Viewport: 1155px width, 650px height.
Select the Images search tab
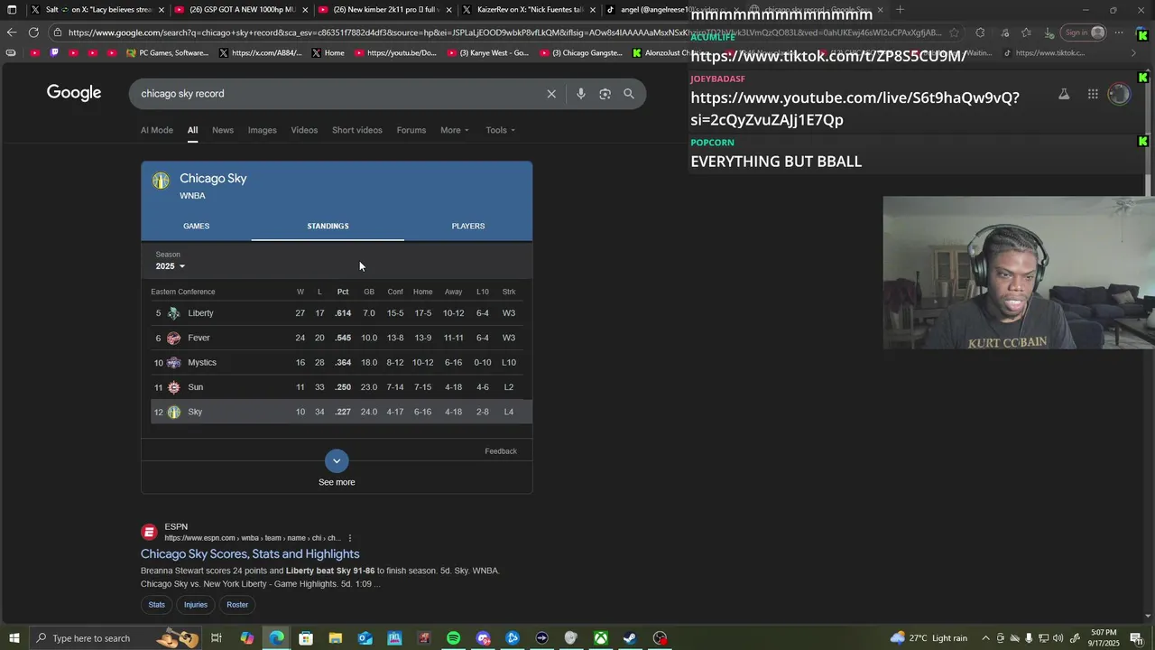click(x=263, y=130)
